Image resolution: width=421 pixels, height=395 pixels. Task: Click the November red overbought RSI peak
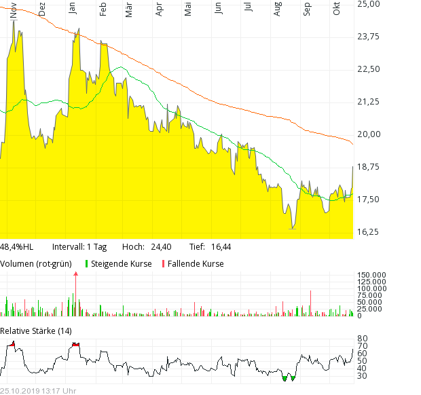12,343
